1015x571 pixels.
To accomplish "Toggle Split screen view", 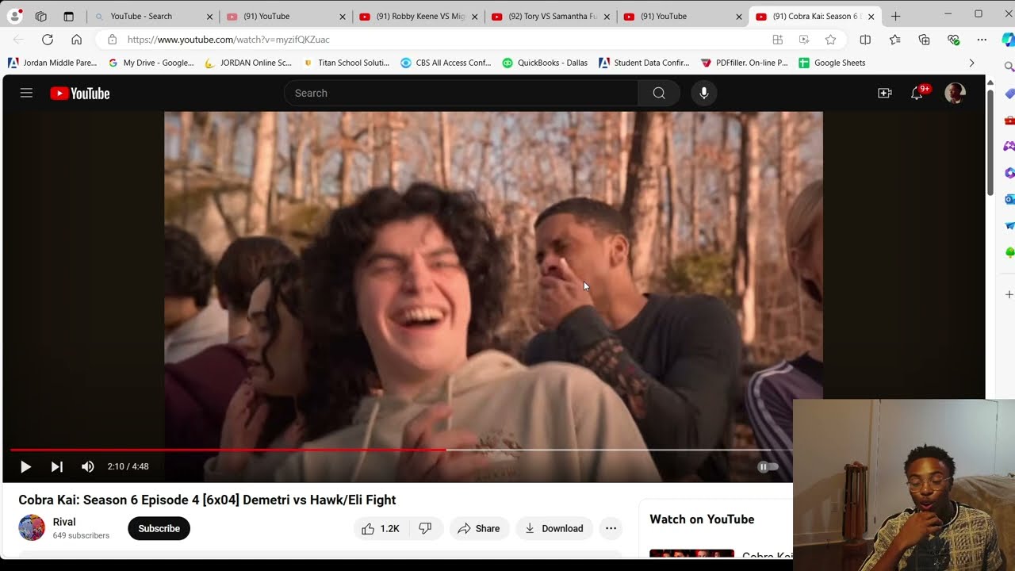I will [865, 40].
